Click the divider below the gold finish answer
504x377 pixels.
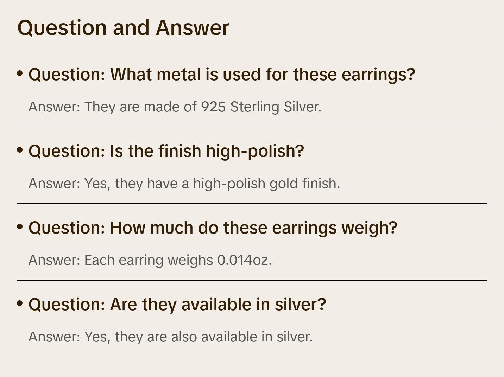point(252,204)
